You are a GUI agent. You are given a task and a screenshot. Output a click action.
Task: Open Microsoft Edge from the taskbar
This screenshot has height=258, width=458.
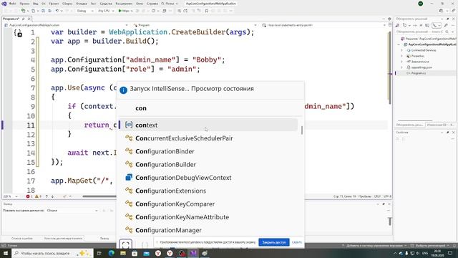tap(112, 253)
